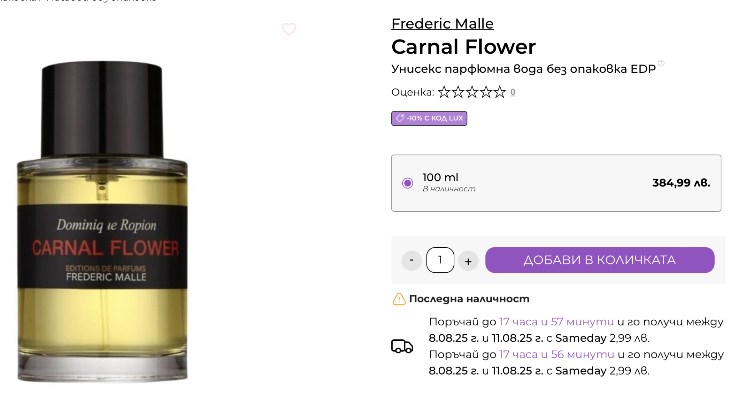Click the 17 часа и 57 минути text
Image resolution: width=731 pixels, height=402 pixels.
click(556, 322)
